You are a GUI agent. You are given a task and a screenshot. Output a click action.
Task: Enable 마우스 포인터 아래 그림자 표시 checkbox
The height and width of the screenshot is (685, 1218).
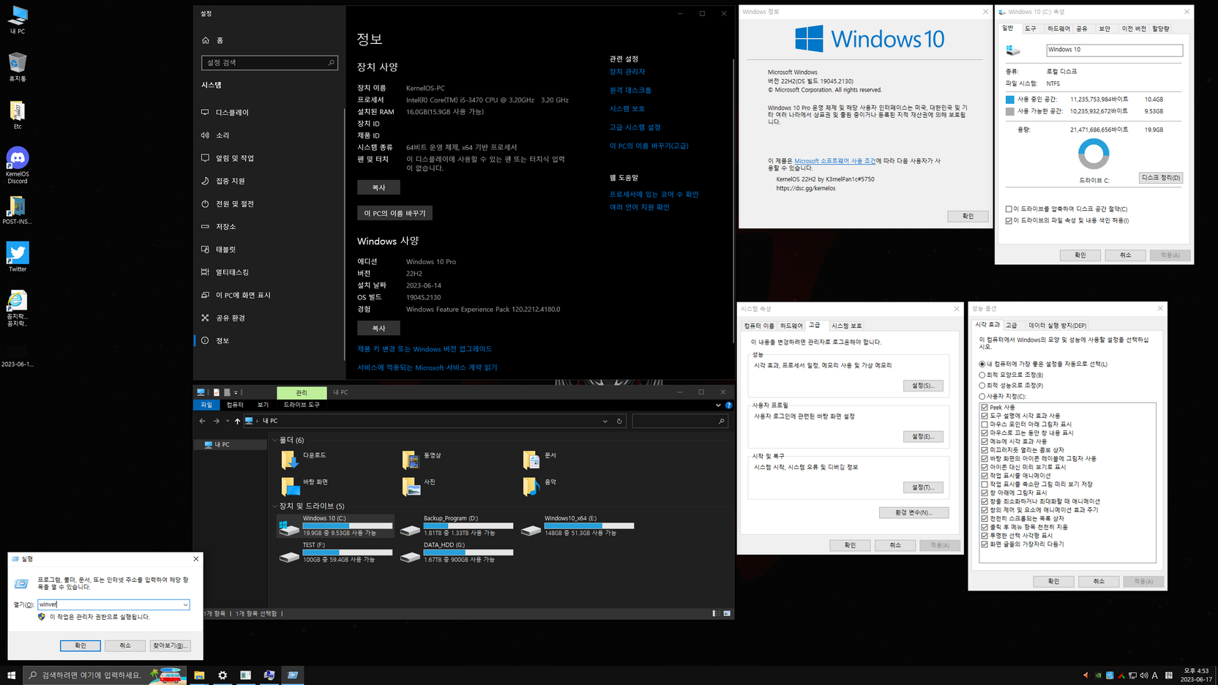985,424
